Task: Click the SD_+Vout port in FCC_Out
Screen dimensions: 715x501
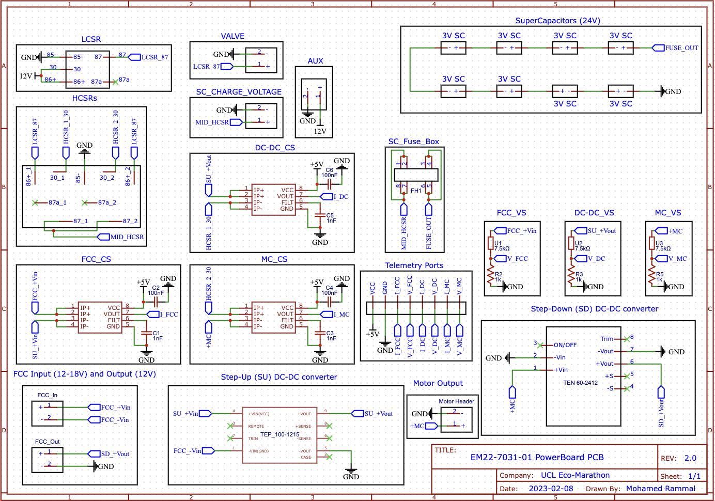Action: [108, 454]
